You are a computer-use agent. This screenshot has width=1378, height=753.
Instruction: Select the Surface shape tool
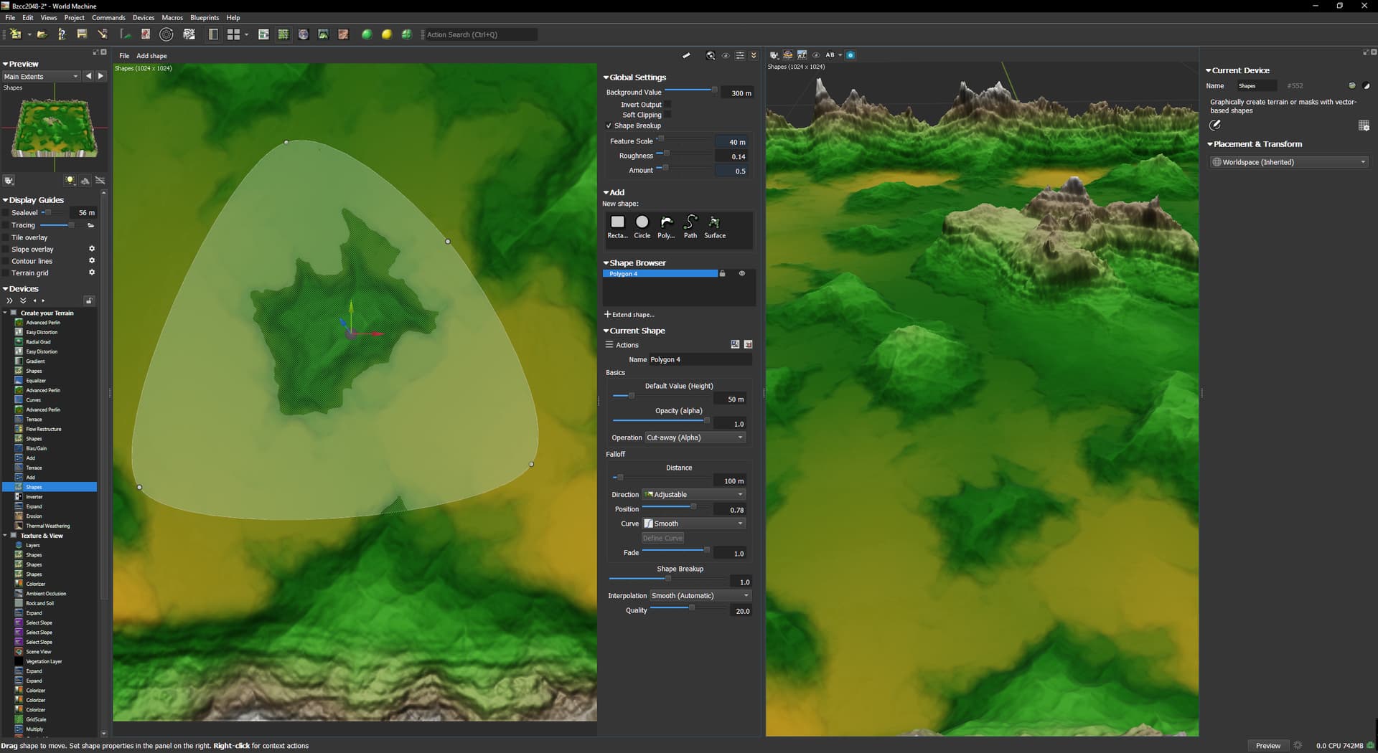(x=714, y=222)
